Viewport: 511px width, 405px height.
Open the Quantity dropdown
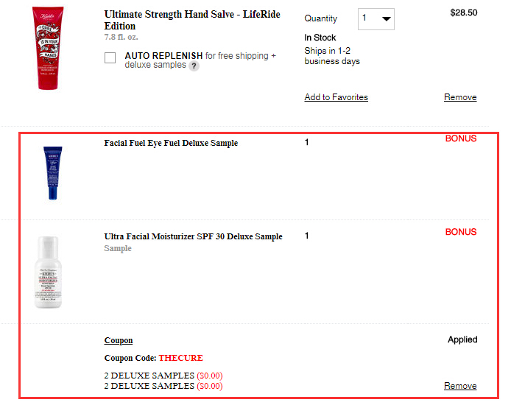tap(376, 19)
